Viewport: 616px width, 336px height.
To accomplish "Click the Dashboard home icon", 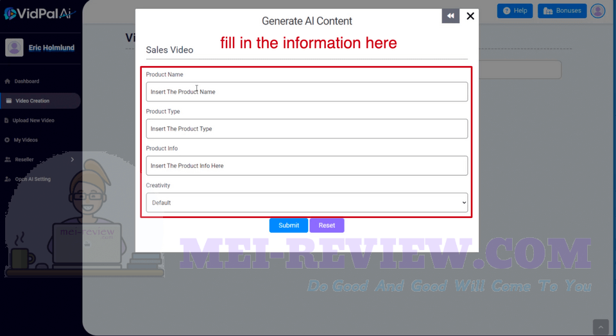I will pos(7,81).
